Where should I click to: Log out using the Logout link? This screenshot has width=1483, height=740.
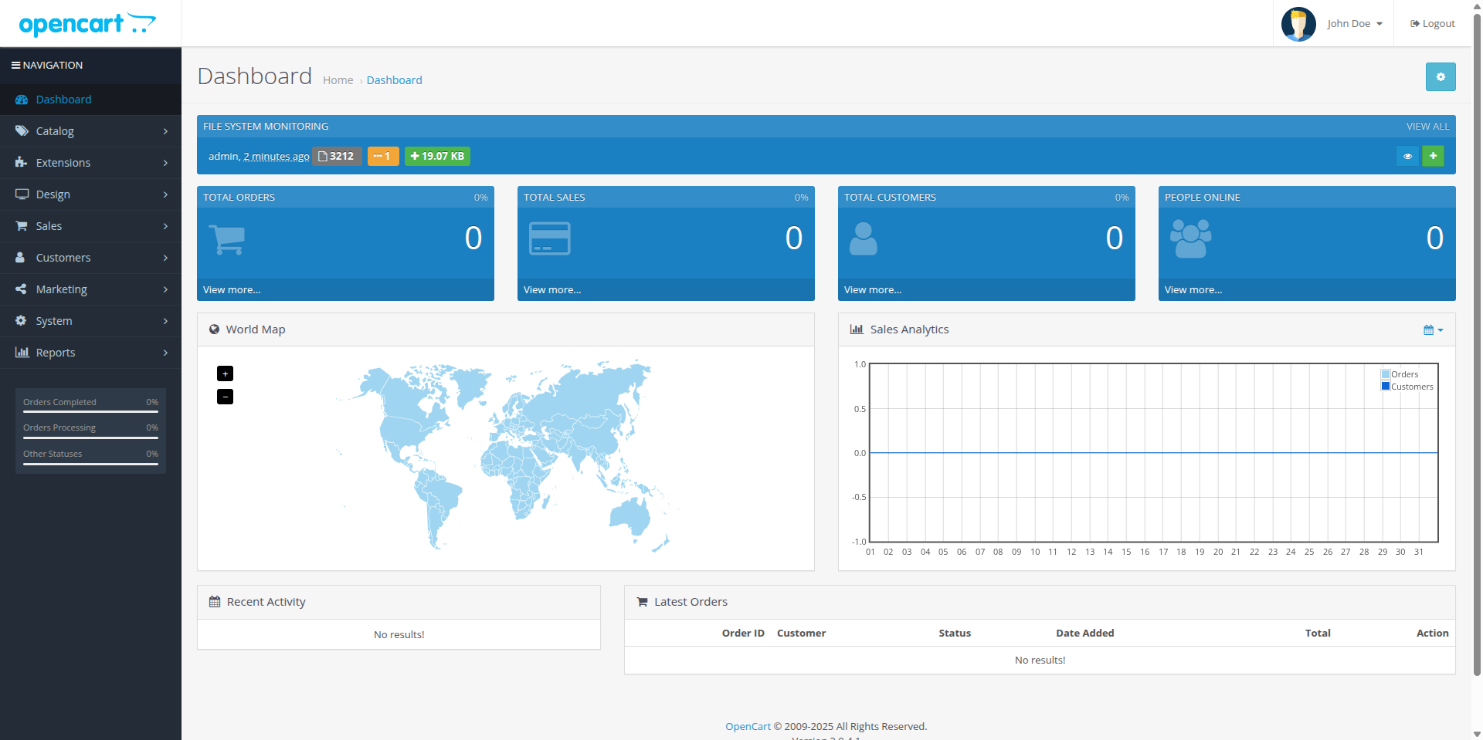tap(1432, 24)
